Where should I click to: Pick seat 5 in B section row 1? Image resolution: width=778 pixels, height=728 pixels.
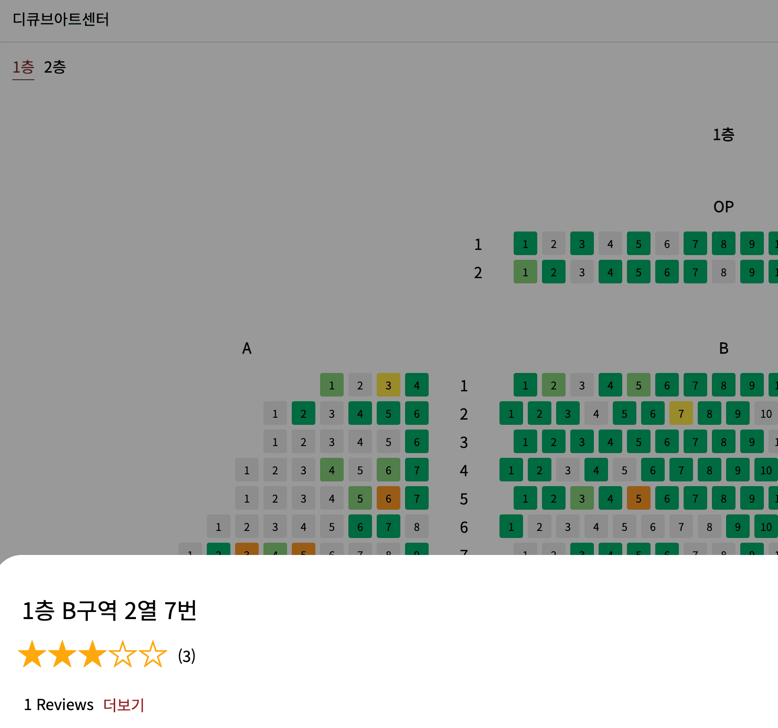pos(638,385)
